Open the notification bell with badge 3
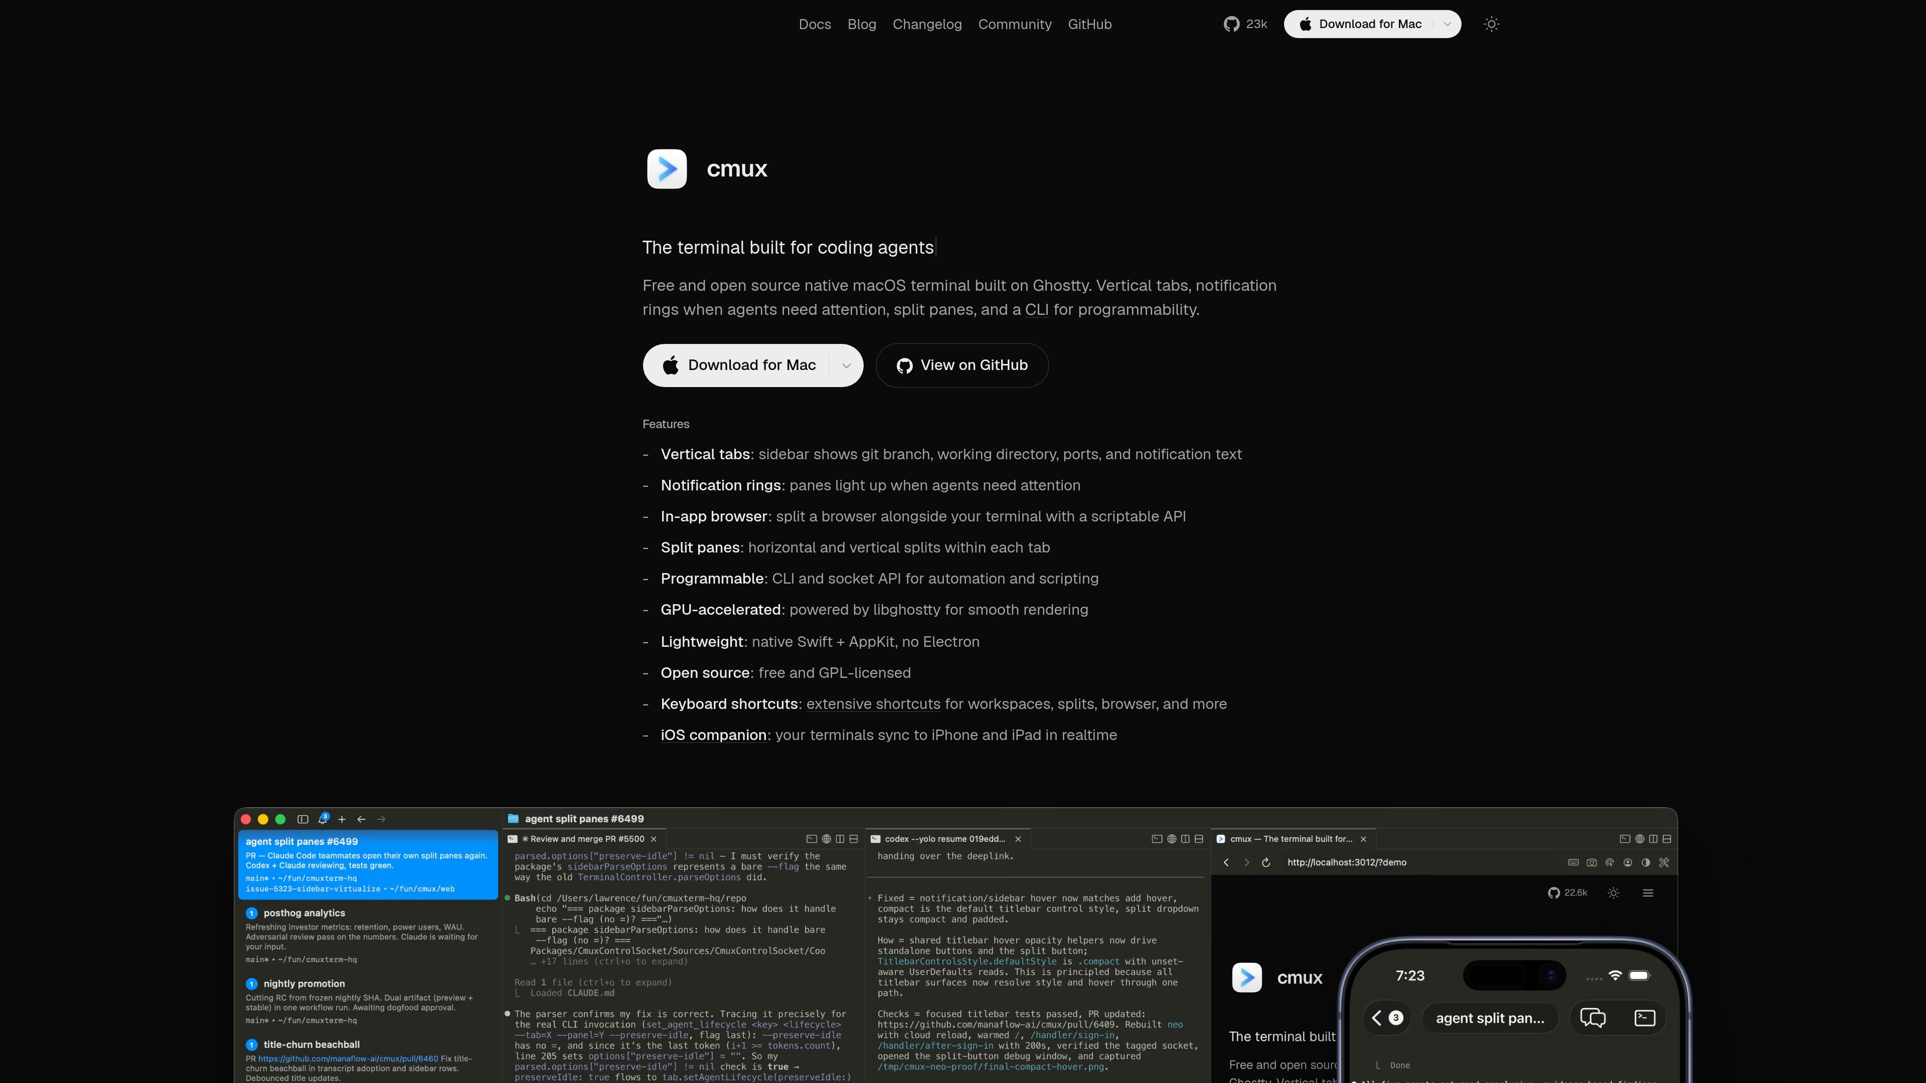This screenshot has width=1926, height=1083. [323, 818]
